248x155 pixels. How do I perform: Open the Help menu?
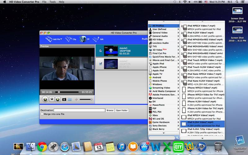click(61, 2)
